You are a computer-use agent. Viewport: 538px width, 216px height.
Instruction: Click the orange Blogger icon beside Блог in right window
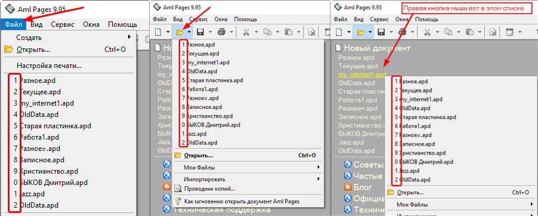348,187
